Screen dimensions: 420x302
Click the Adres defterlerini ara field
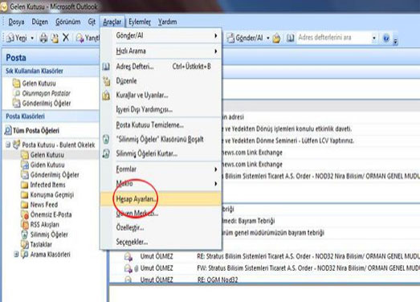[x=333, y=38]
